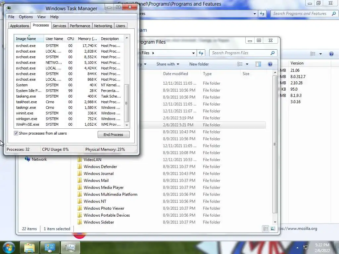Select the taskhost.exe process row
The image size is (339, 254).
[69, 102]
